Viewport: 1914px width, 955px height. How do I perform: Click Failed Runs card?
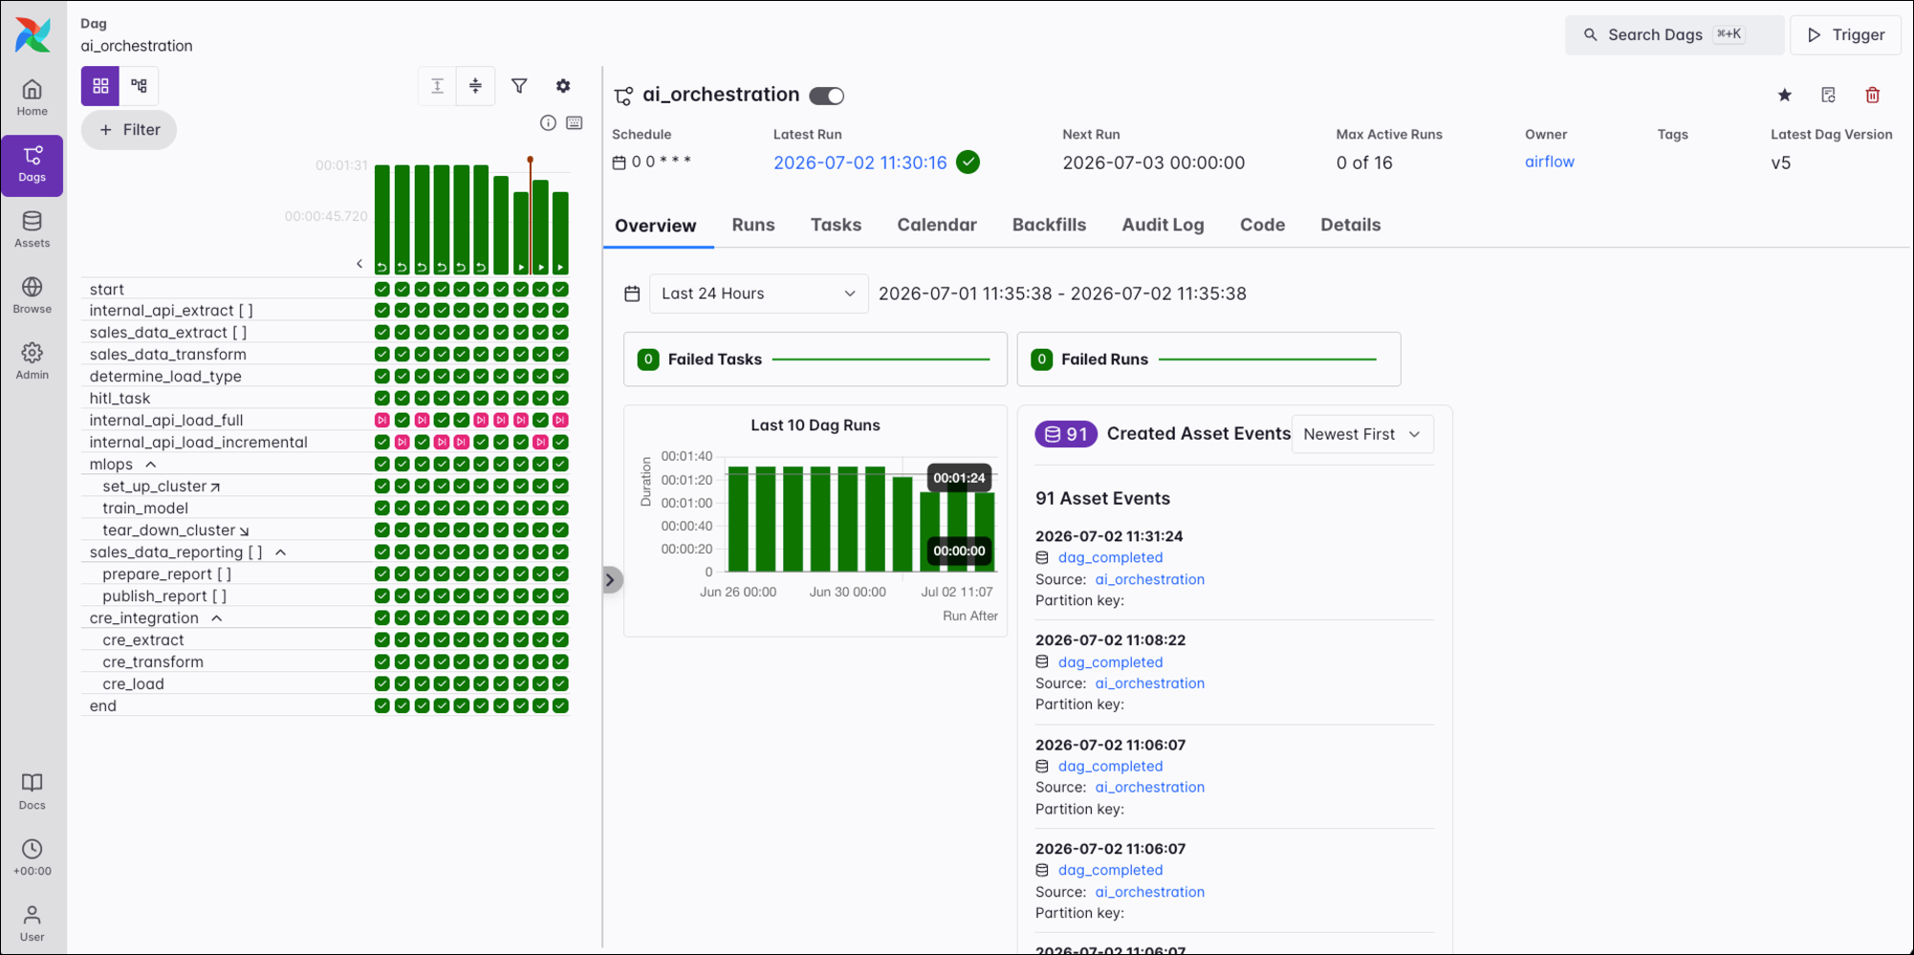[x=1208, y=359]
